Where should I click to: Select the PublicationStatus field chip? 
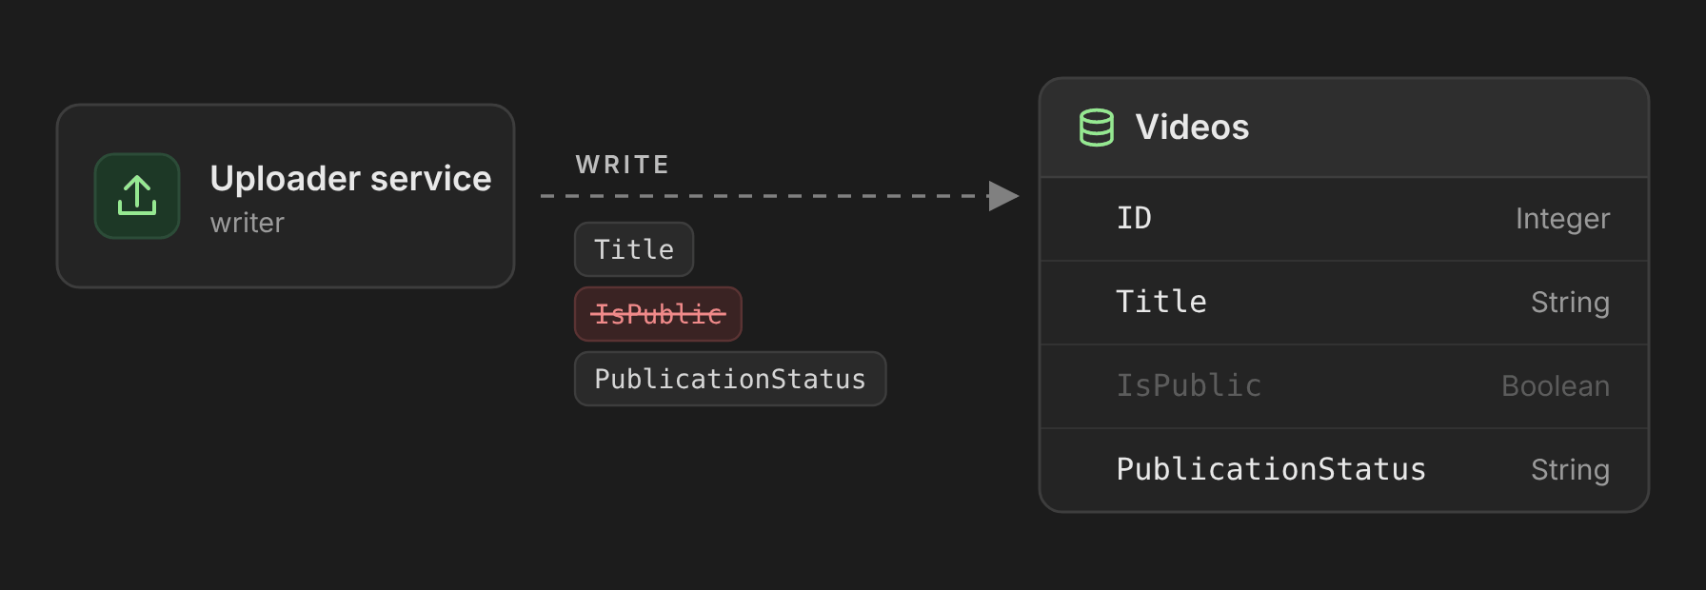[x=730, y=379]
